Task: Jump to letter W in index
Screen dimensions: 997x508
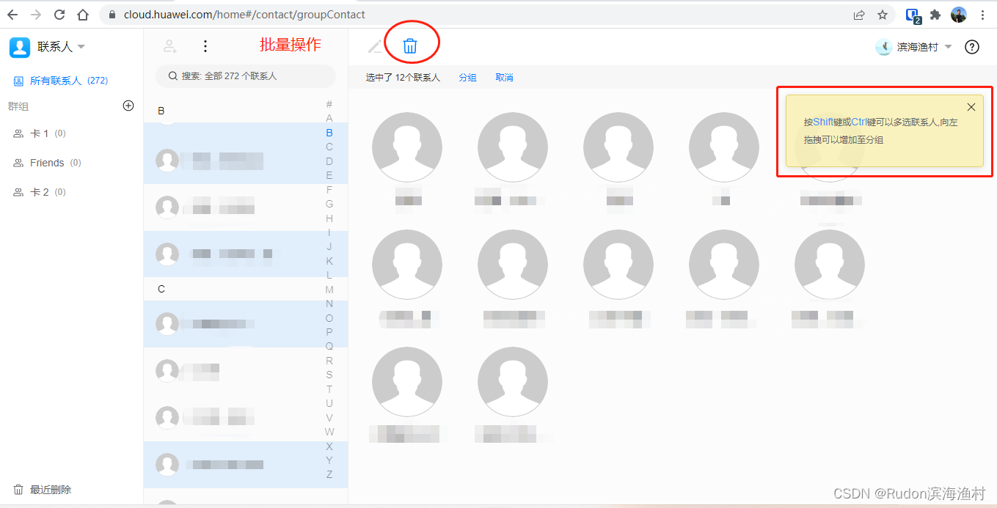Action: point(329,432)
